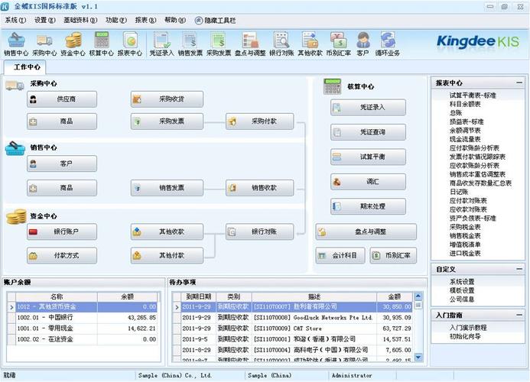Click 客户 button in 销售中心
The height and width of the screenshot is (382, 530).
point(62,163)
